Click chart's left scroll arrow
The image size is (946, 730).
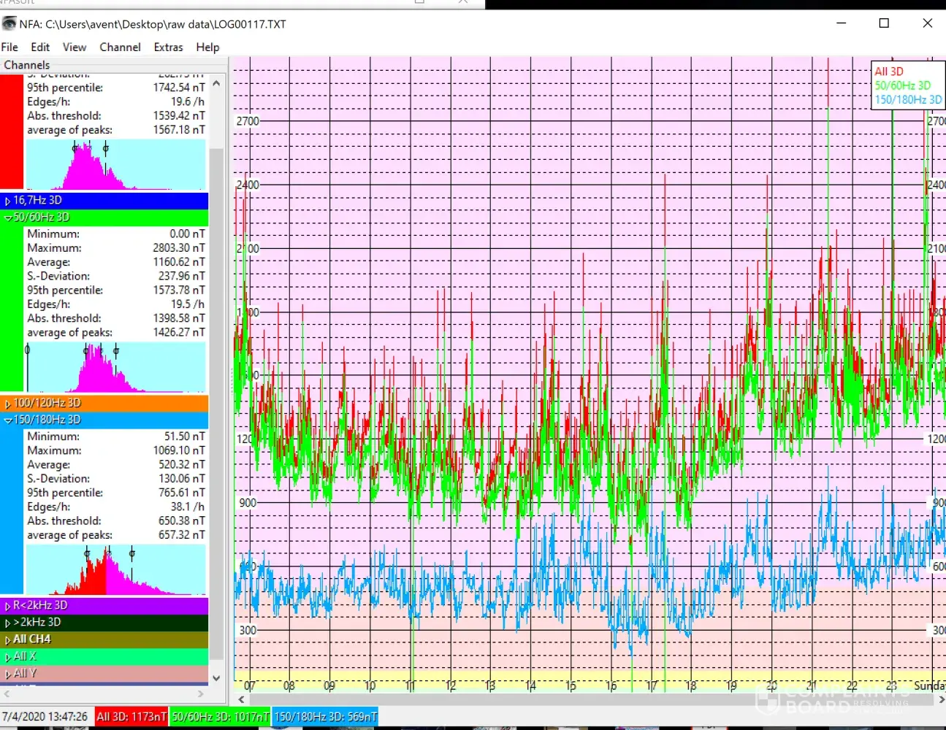click(x=241, y=699)
